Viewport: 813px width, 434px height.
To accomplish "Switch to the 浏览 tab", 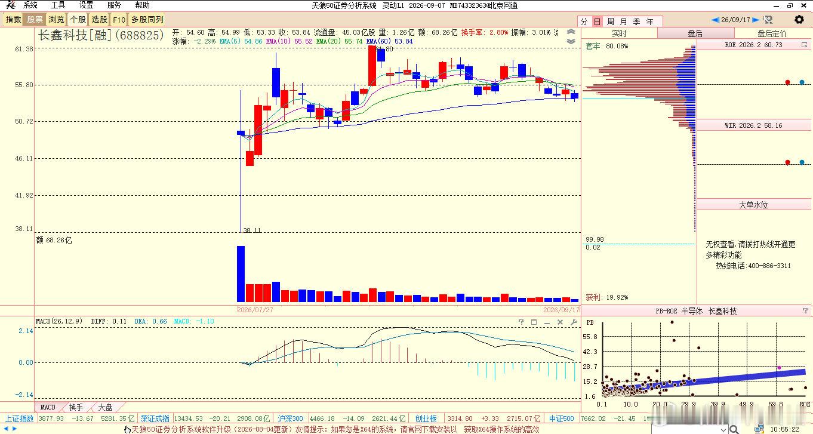I will point(57,20).
